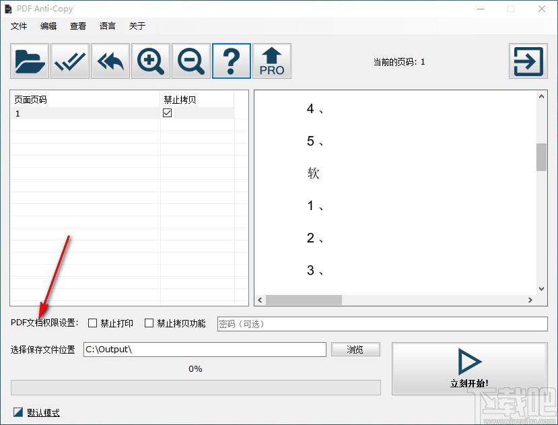Screen dimensions: 558x425
Task: Enable the 禁止拷贝功能 permission option
Action: (x=149, y=323)
